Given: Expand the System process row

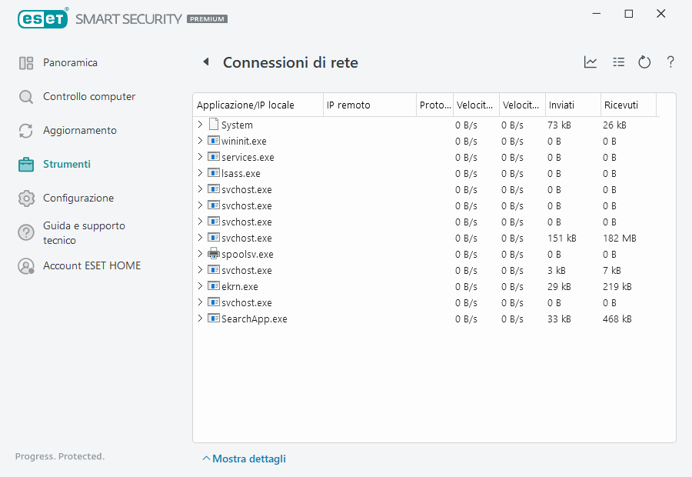Looking at the screenshot, I should click(201, 125).
